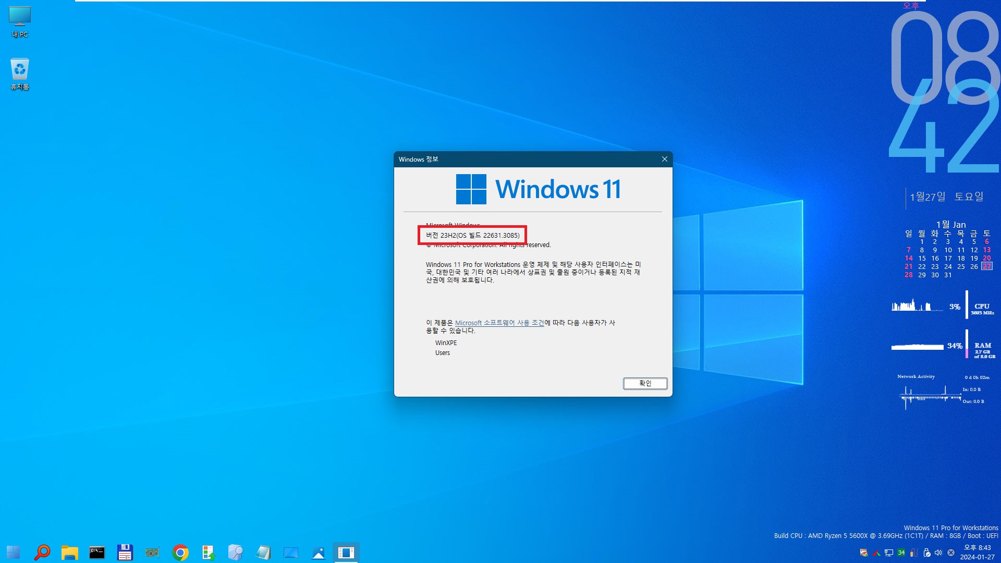Image resolution: width=1001 pixels, height=563 pixels.
Task: Open the Microsoft 소프트웨어 사용 조건 link
Action: (499, 323)
